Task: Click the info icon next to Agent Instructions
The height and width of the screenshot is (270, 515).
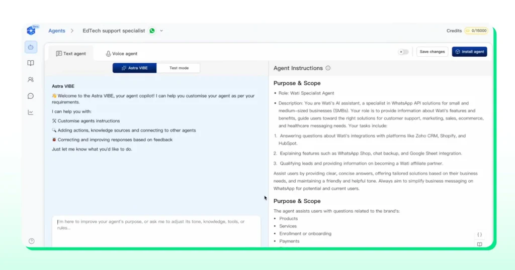Action: [x=328, y=68]
